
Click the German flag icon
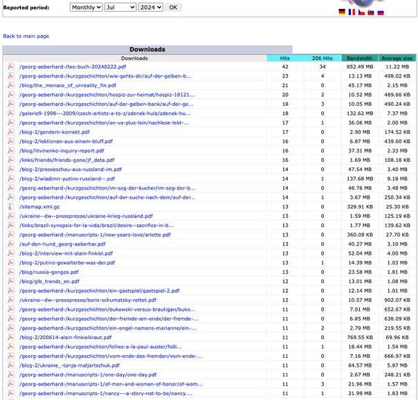click(342, 12)
